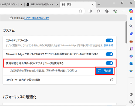This screenshot has height=106, width=135.
Task: Toggle background extensions and apps switch
Action: 109,54
